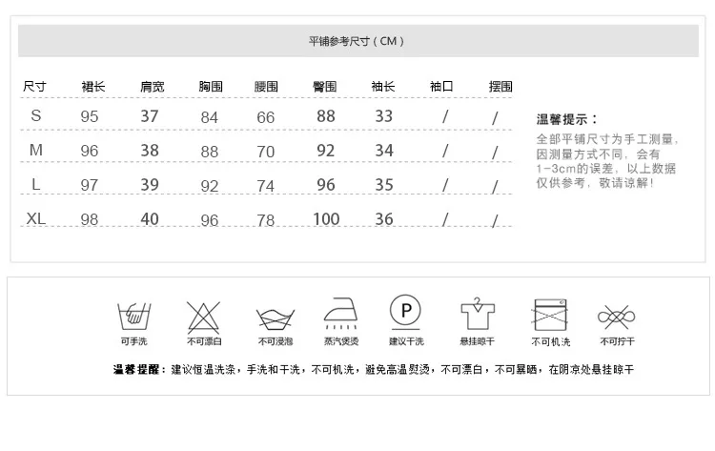The width and height of the screenshot is (715, 451).
Task: Click shoulder width value 40
Action: 150,218
